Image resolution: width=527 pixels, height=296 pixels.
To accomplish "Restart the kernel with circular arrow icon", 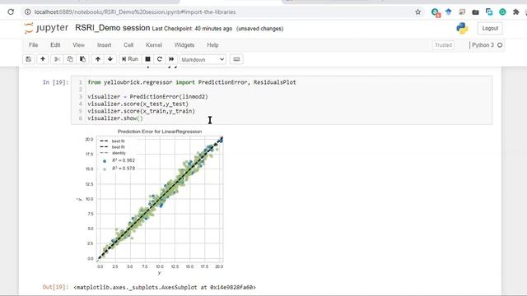I will click(x=160, y=59).
